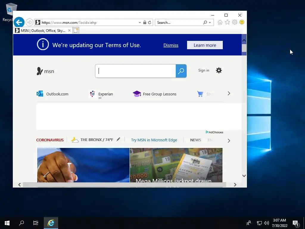The height and width of the screenshot is (229, 305).
Task: Click the magnifier icon in browser search box
Action: [205, 23]
